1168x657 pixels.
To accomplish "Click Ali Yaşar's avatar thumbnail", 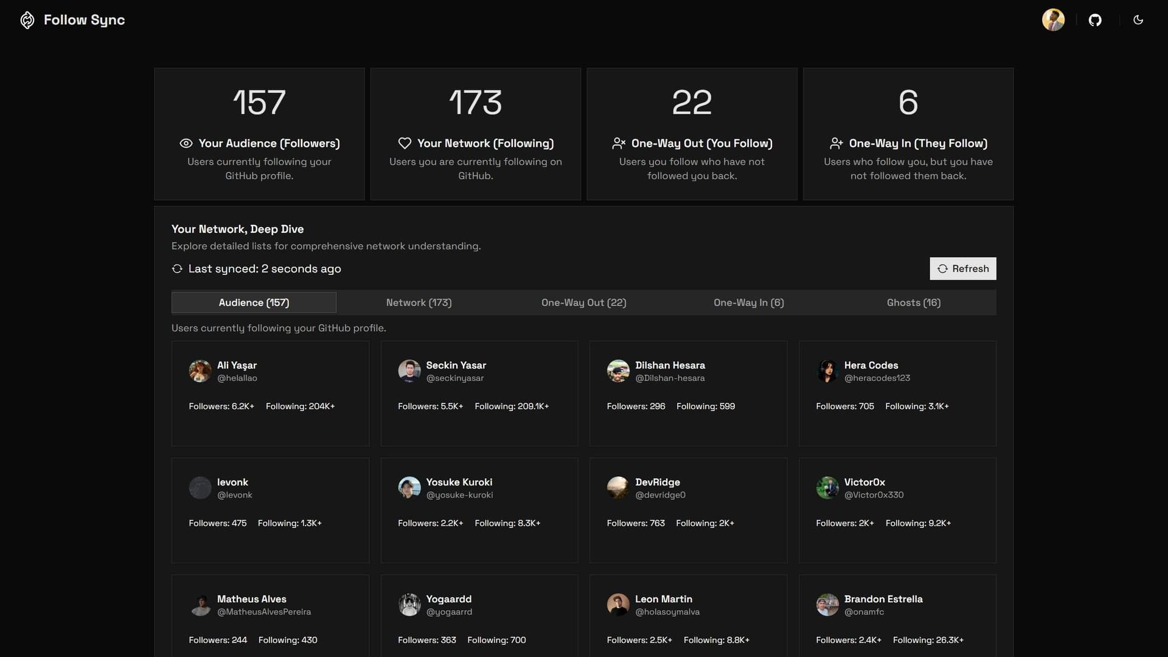I will point(200,371).
